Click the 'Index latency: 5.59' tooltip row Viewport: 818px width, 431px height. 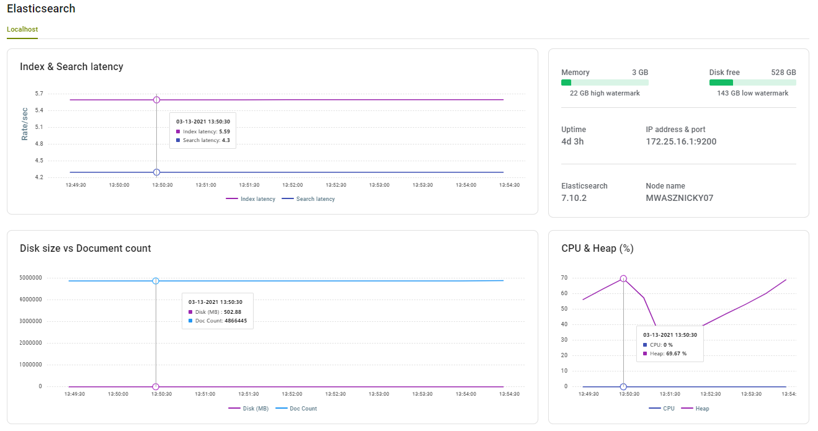pos(203,131)
